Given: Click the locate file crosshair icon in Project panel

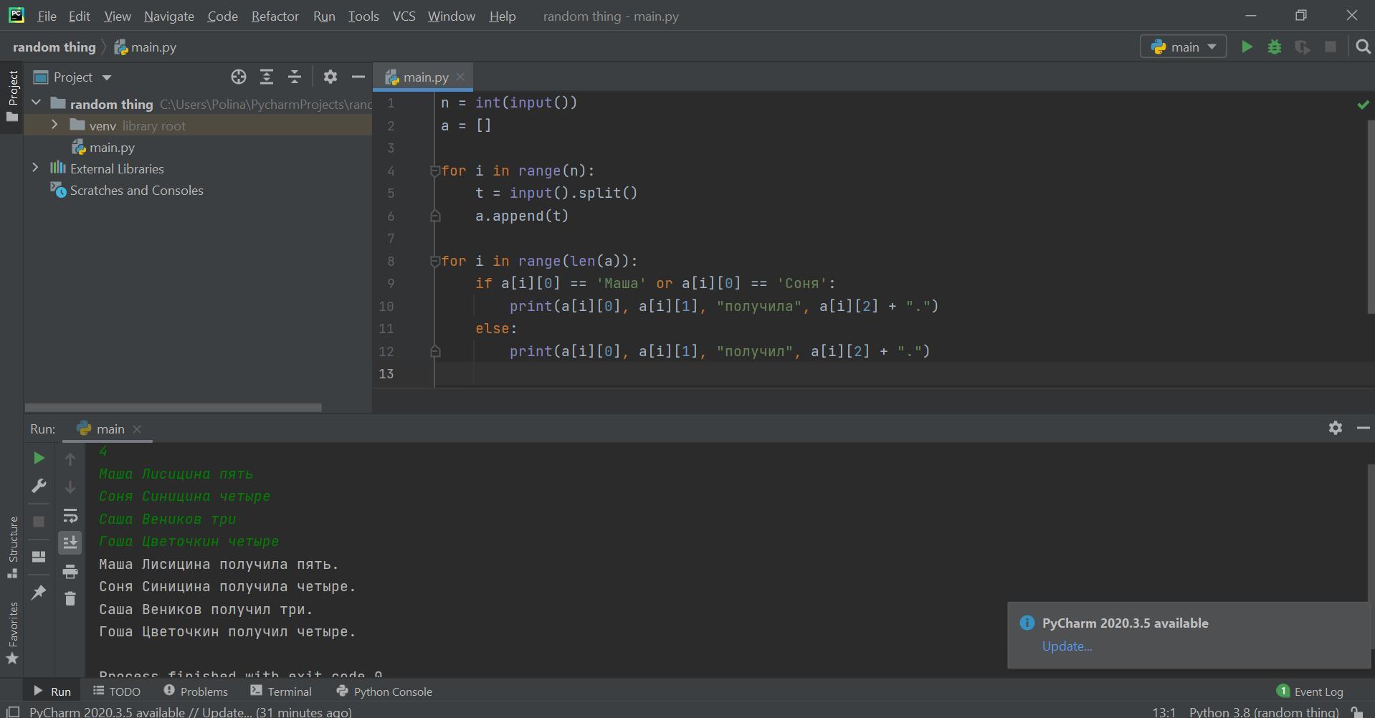Looking at the screenshot, I should pos(239,77).
